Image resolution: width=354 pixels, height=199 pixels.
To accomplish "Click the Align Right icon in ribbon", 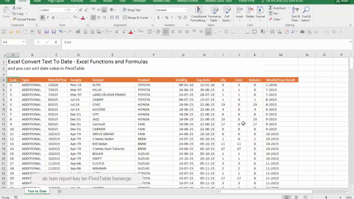I will (104, 17).
